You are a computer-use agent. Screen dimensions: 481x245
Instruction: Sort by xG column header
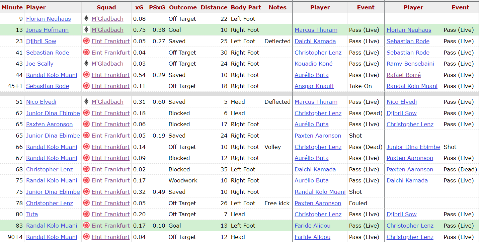click(139, 7)
